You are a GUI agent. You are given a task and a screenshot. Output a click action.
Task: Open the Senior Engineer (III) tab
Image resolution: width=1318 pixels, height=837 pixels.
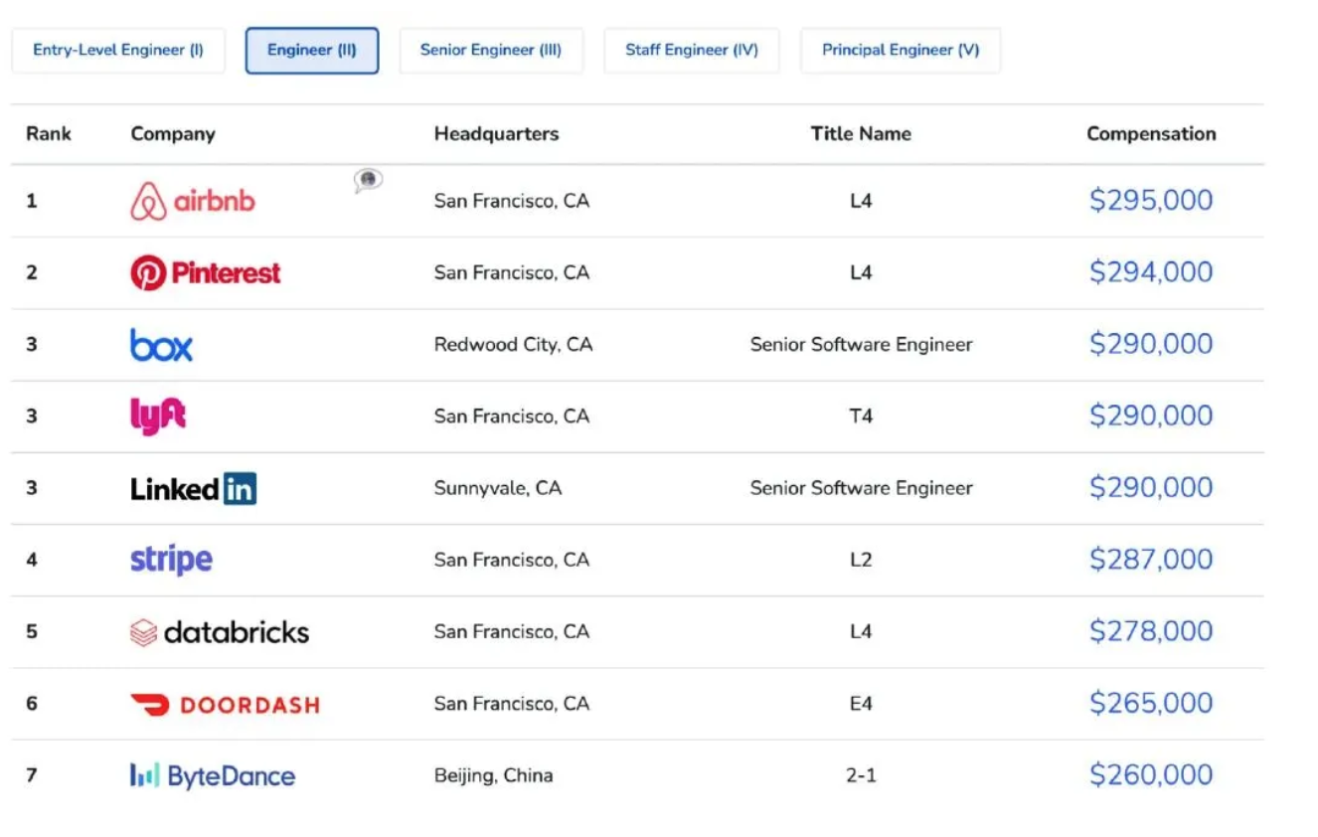pyautogui.click(x=491, y=51)
